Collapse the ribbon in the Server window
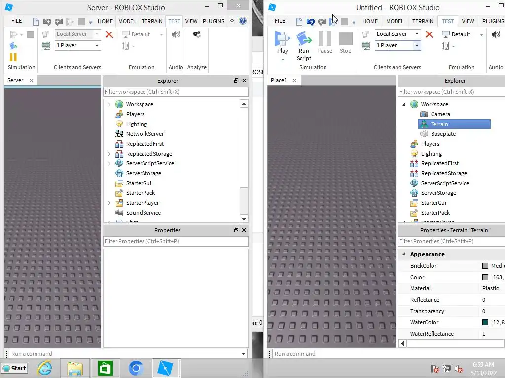 click(x=232, y=21)
